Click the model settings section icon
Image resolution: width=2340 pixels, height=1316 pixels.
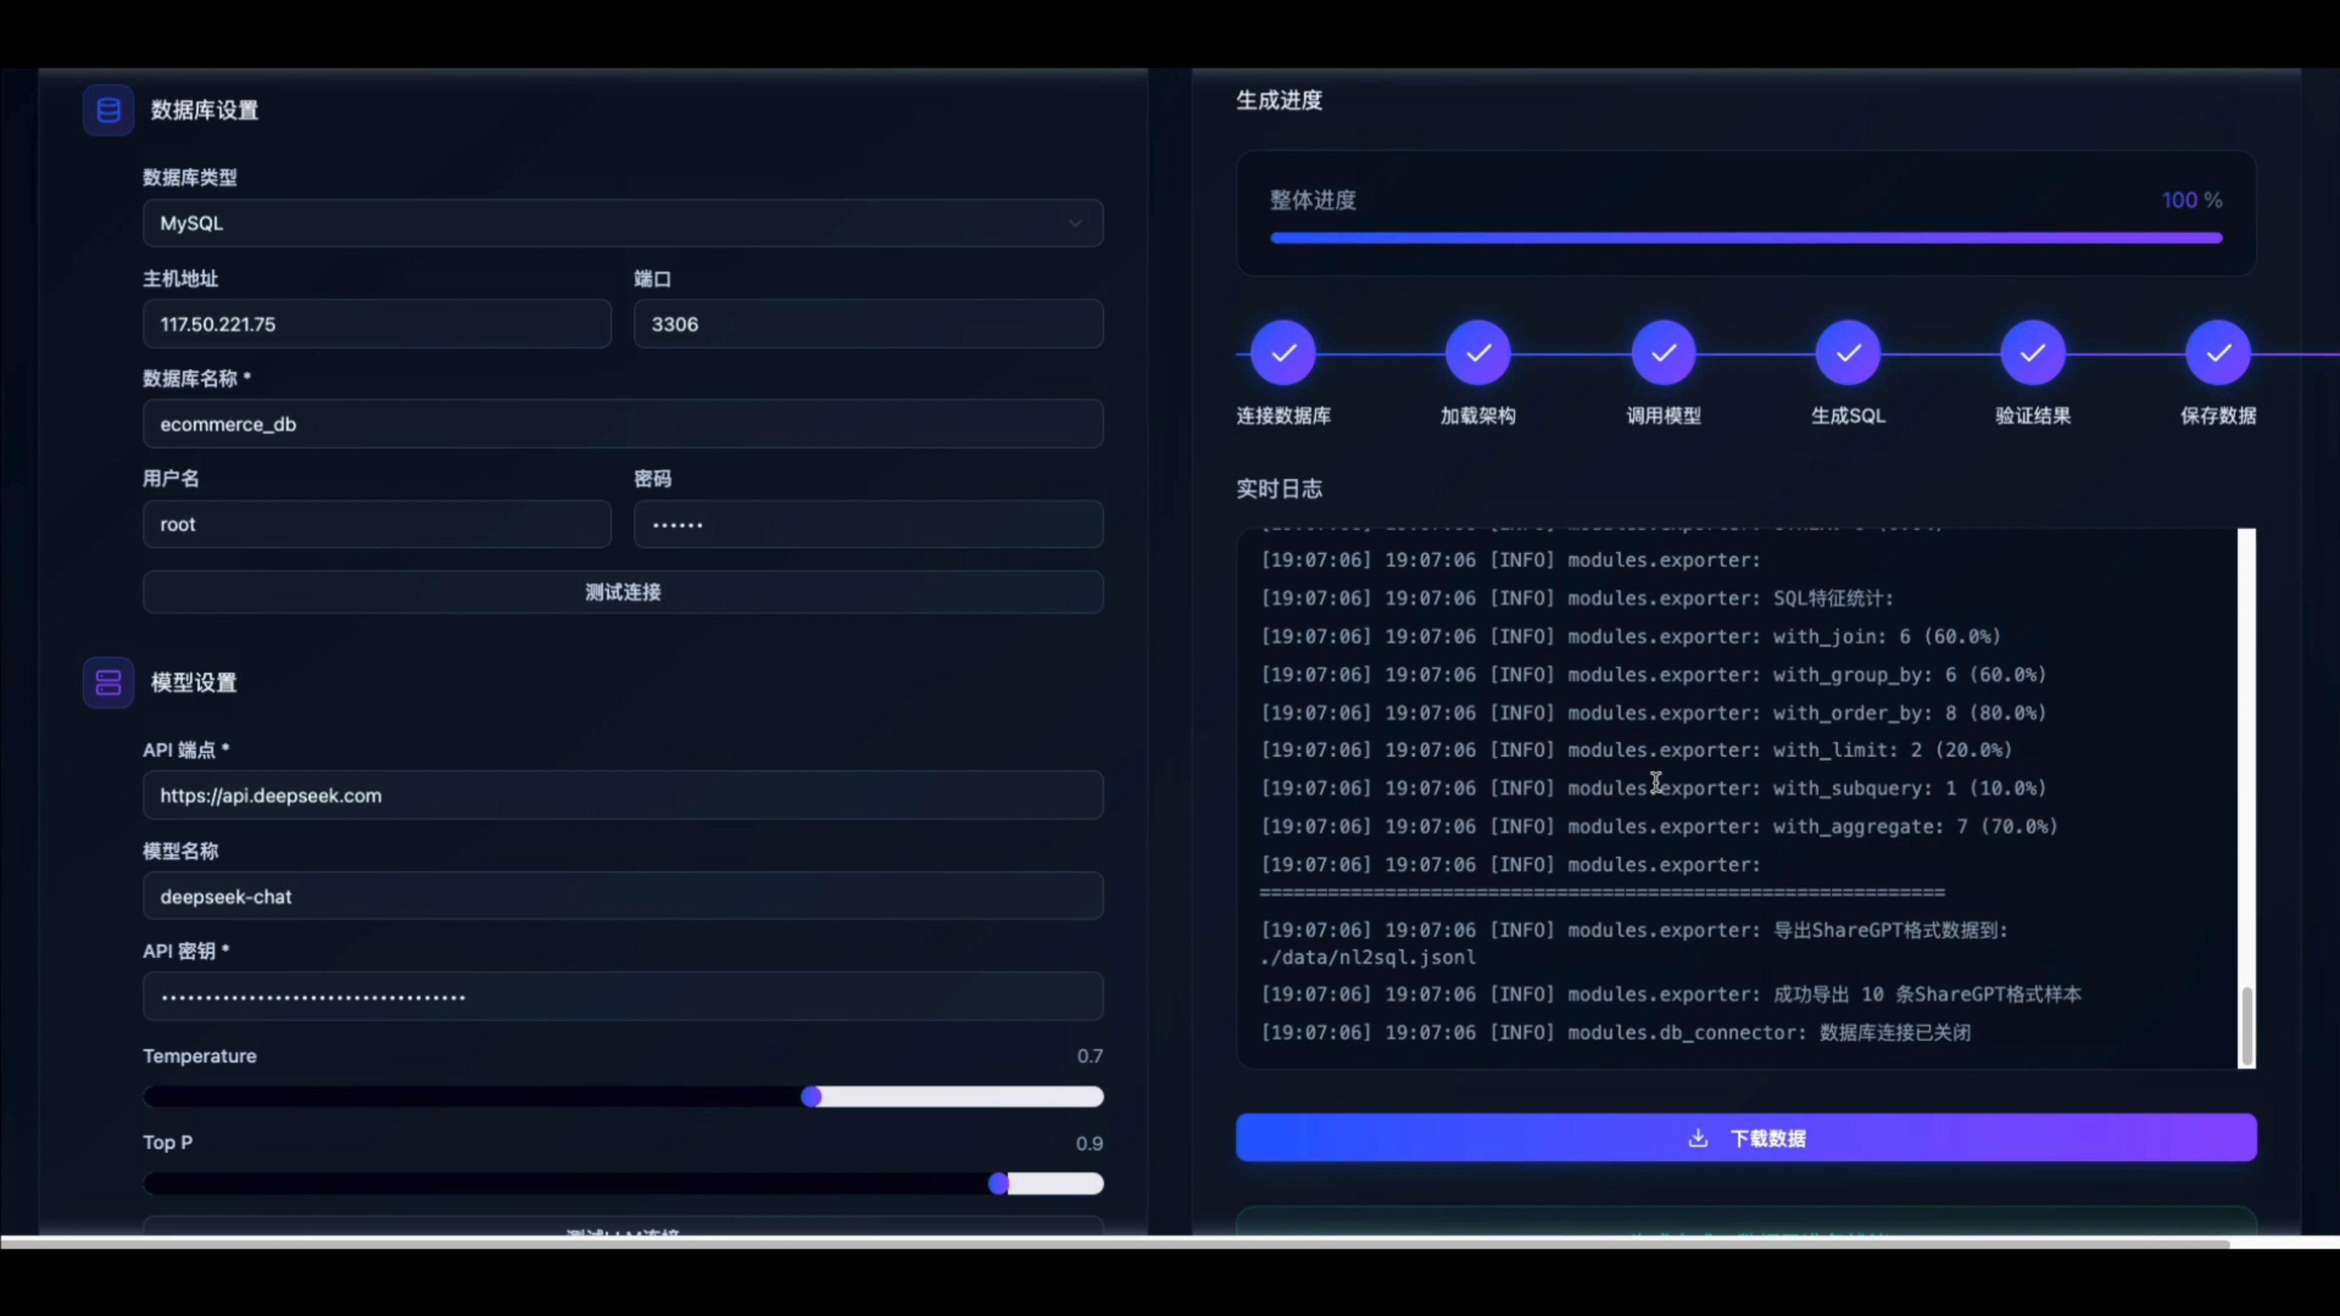(x=108, y=682)
